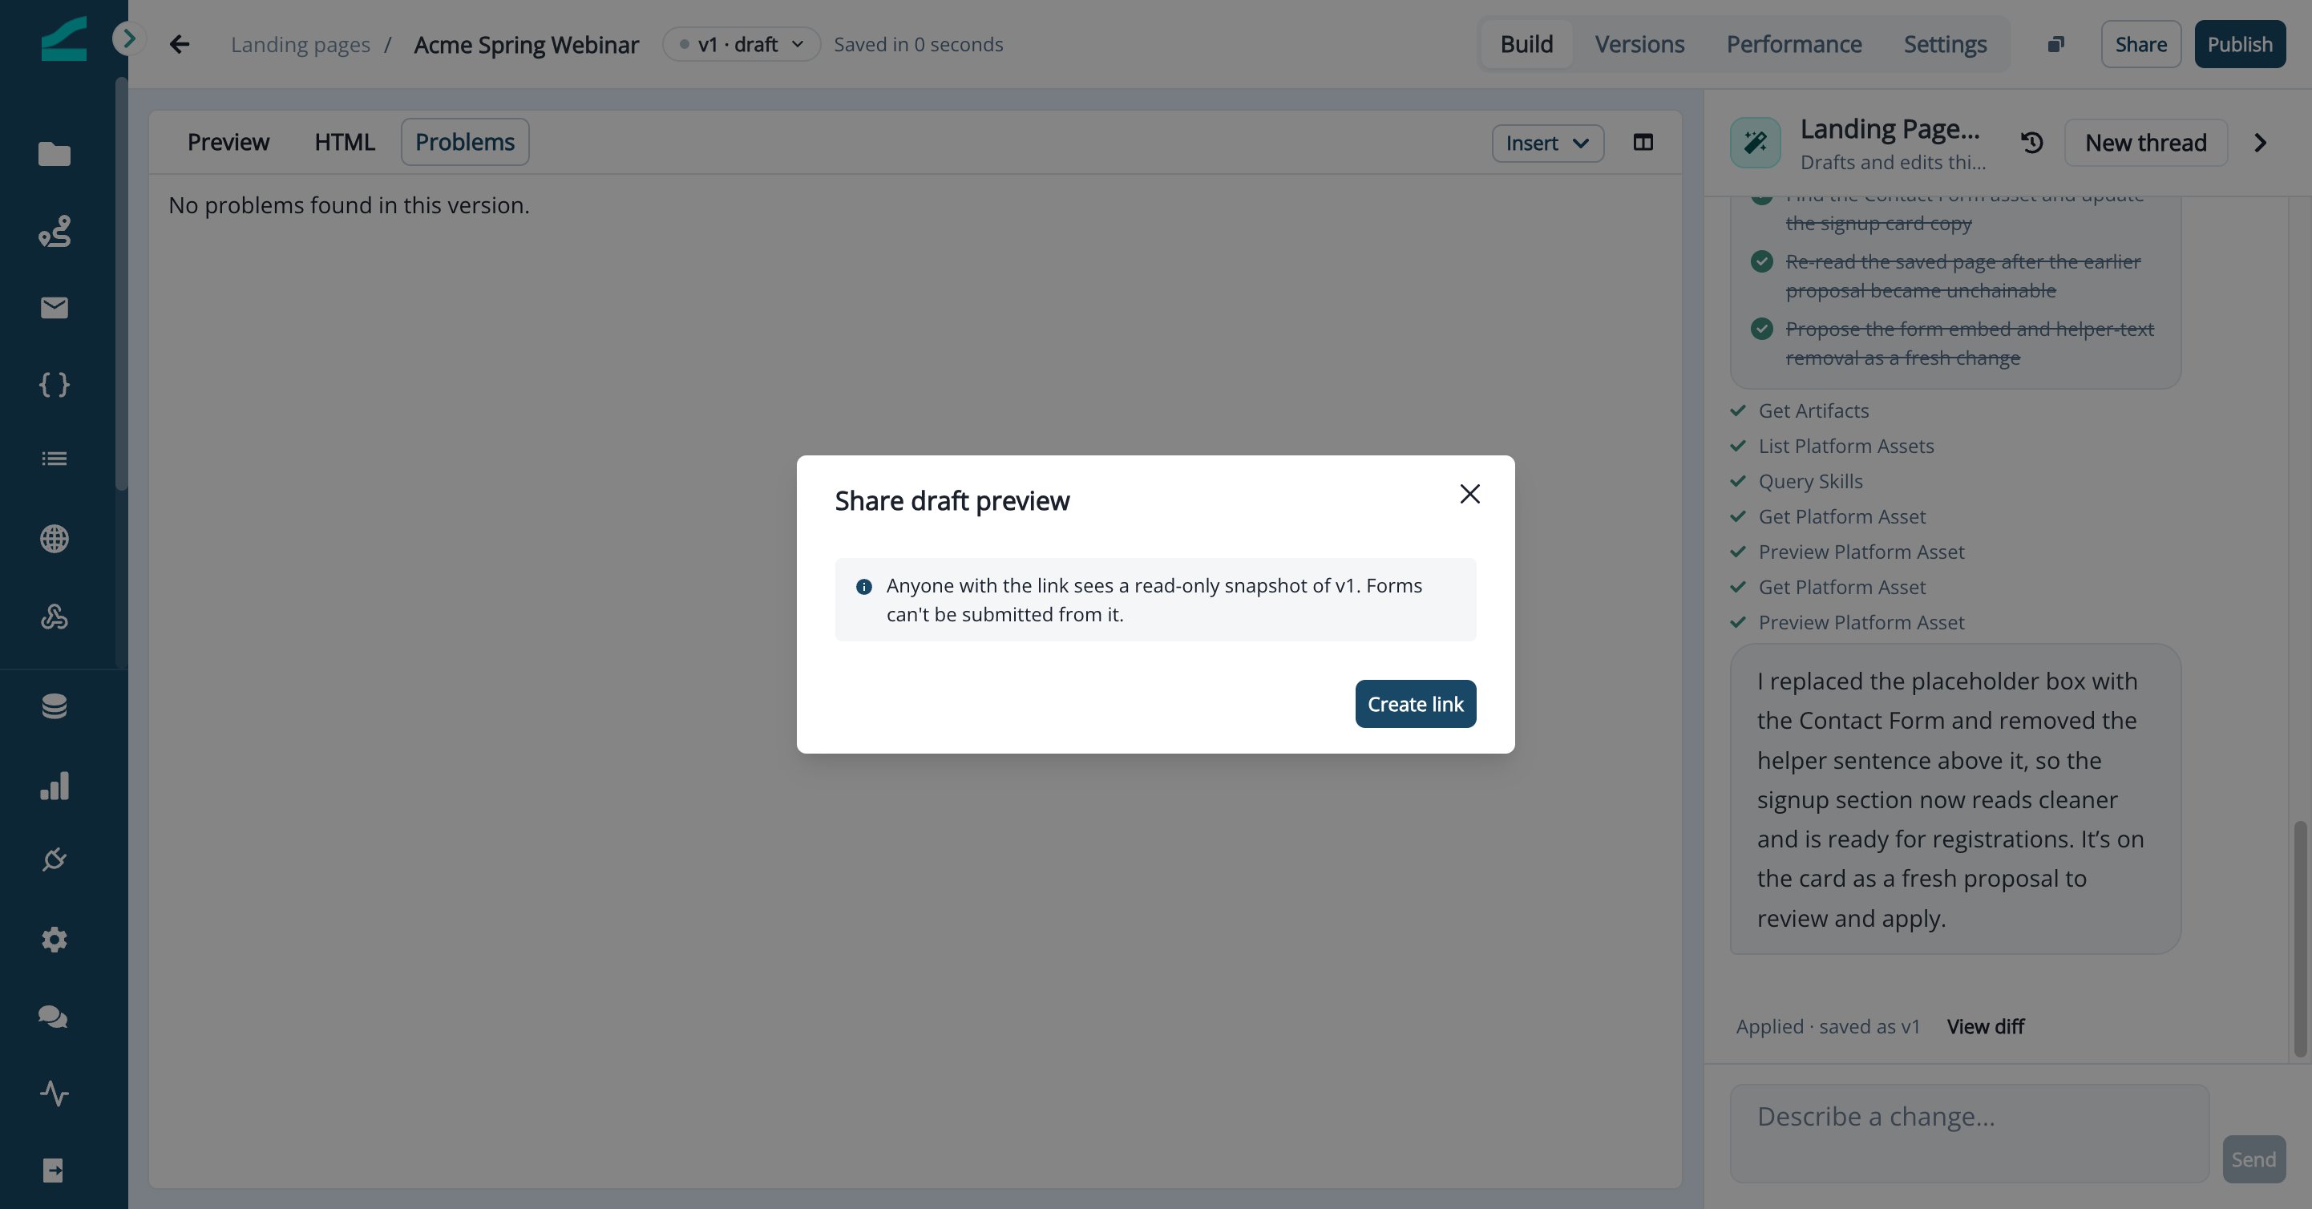Switch to the Settings tab
The image size is (2312, 1209).
[x=1945, y=44]
